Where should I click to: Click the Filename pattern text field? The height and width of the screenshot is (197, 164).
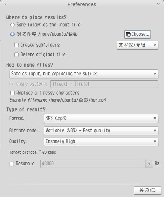coord(104,84)
